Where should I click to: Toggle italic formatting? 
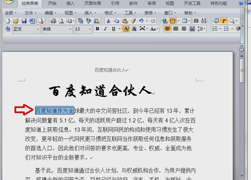tap(105, 29)
